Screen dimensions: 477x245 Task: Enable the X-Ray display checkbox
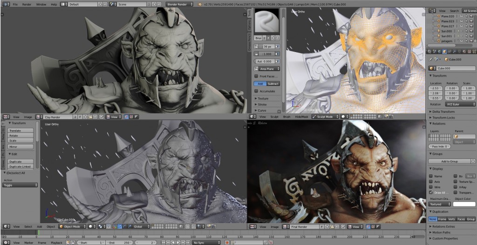coord(456,187)
